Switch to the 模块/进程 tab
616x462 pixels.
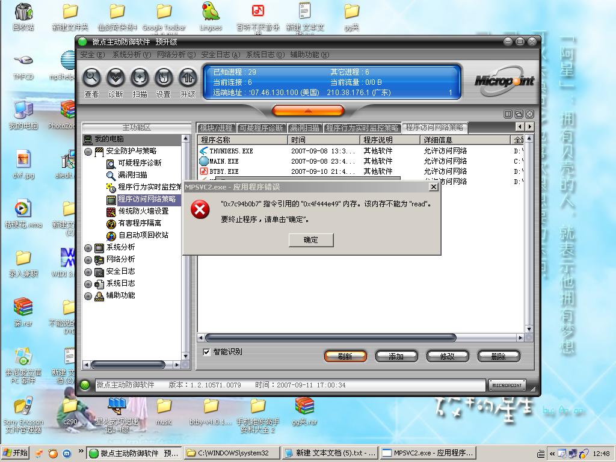[217, 128]
